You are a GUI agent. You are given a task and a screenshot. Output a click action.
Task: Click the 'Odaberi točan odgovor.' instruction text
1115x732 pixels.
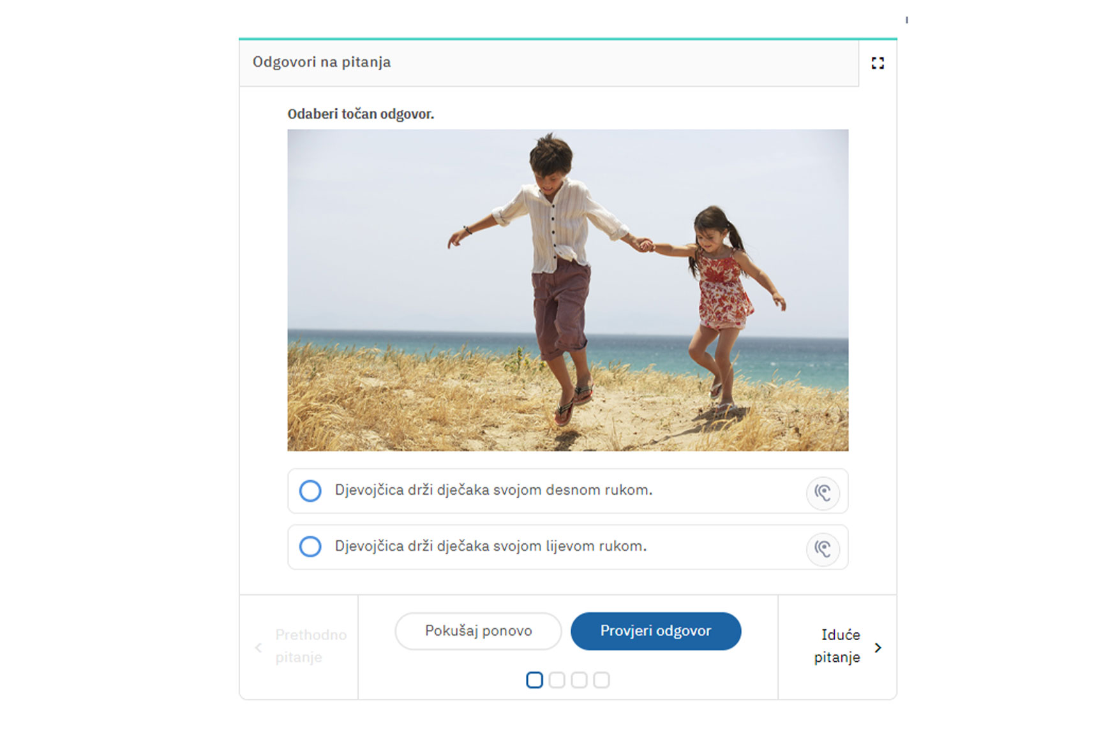pyautogui.click(x=361, y=114)
